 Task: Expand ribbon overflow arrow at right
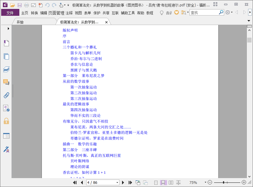(x=250, y=12)
